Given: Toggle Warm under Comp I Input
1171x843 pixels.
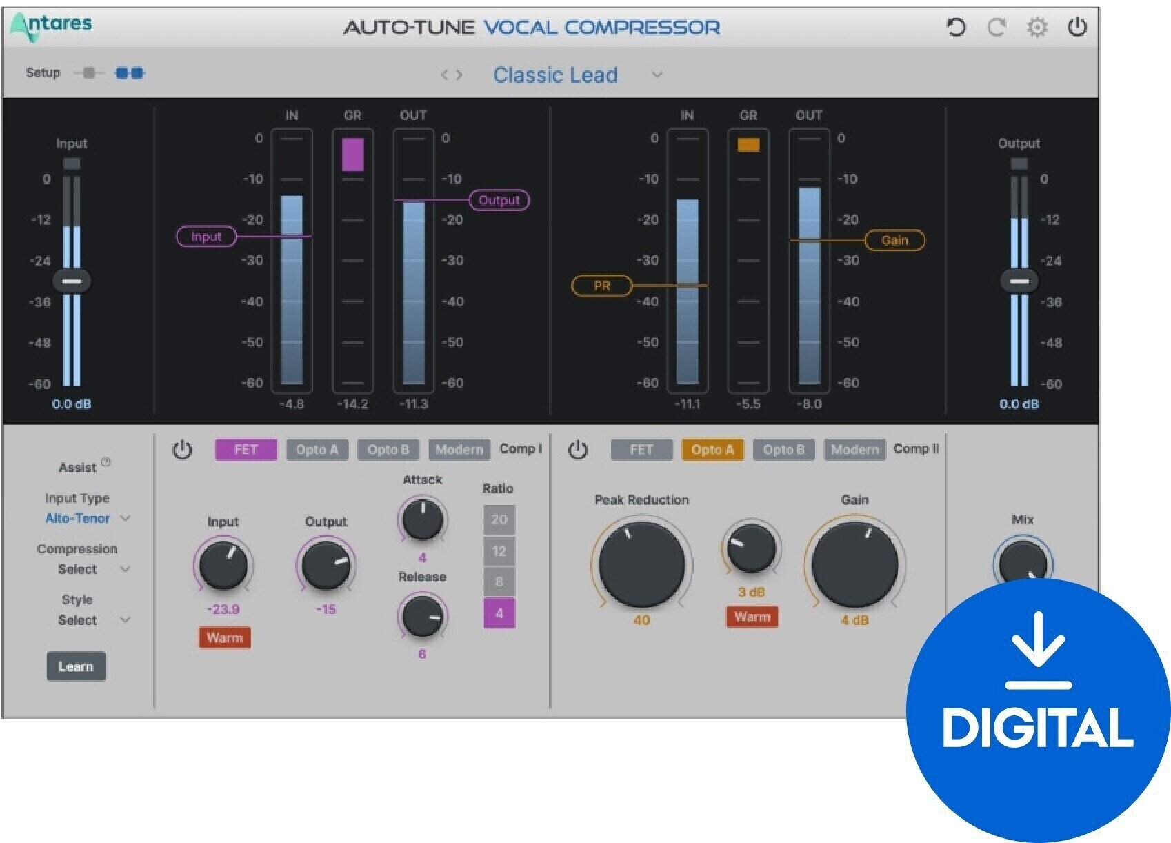Looking at the screenshot, I should point(225,637).
